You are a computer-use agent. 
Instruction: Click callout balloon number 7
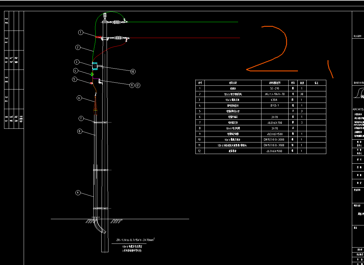(x=81, y=118)
